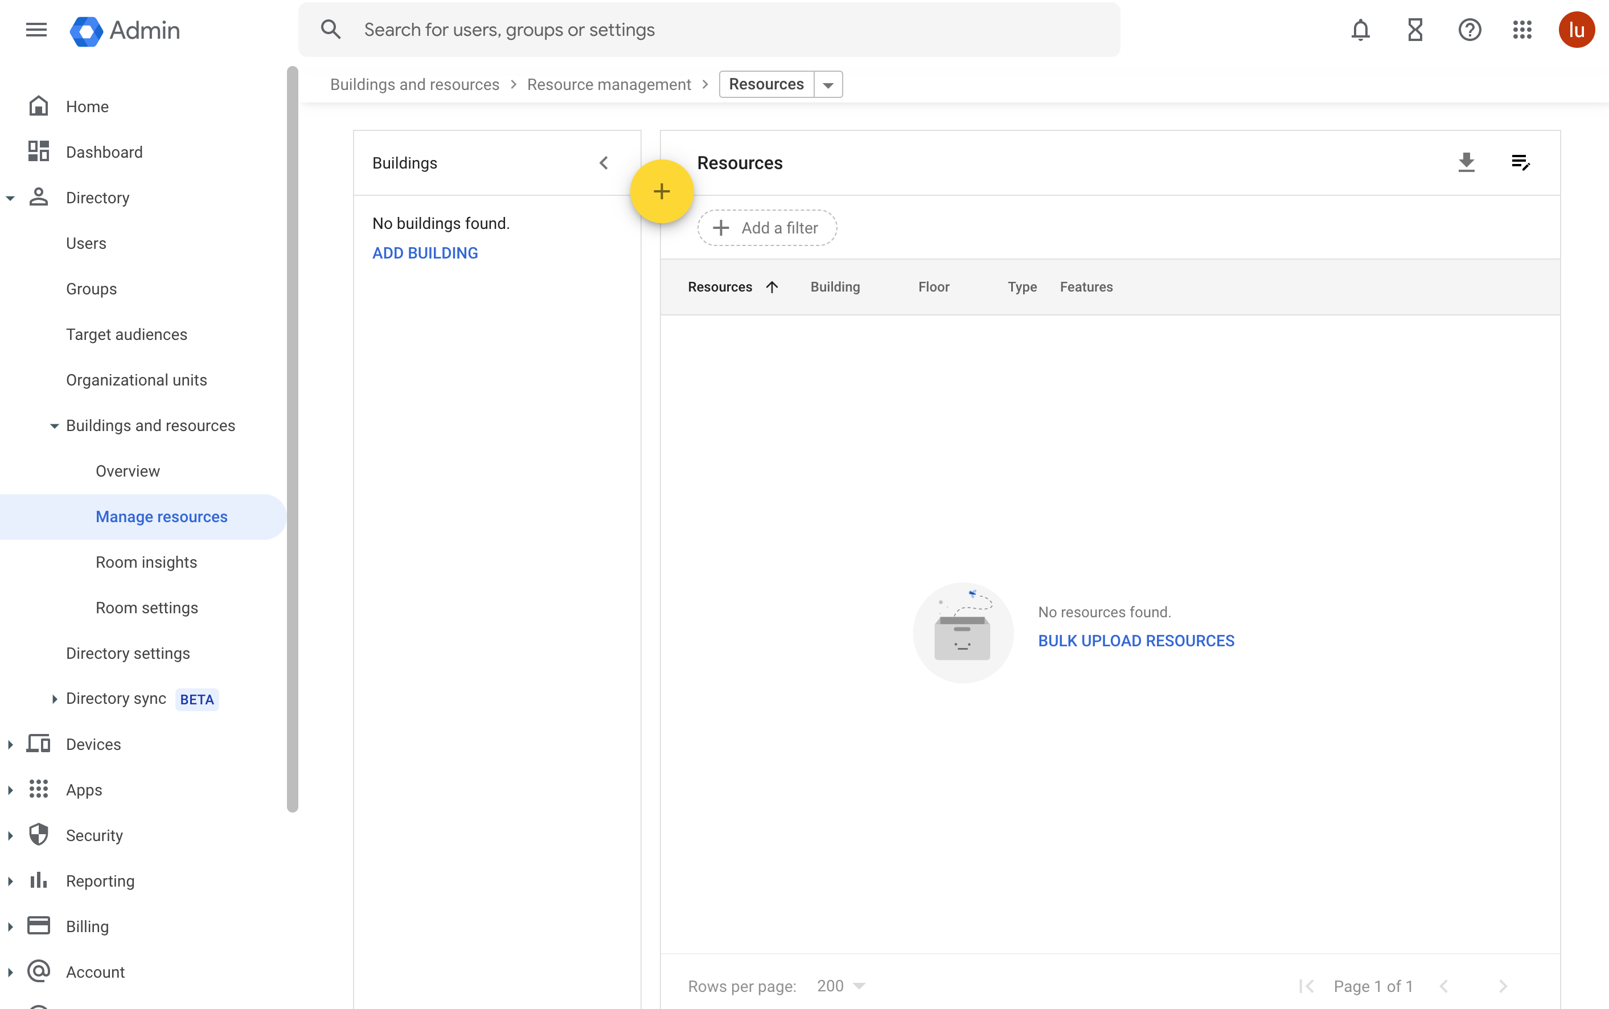Open the notifications bell
This screenshot has width=1609, height=1009.
pyautogui.click(x=1360, y=30)
